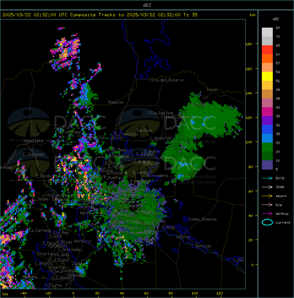The image size is (294, 298).
Task: Select the green 20-30 dBZ color swatch
Action: (x=267, y=147)
